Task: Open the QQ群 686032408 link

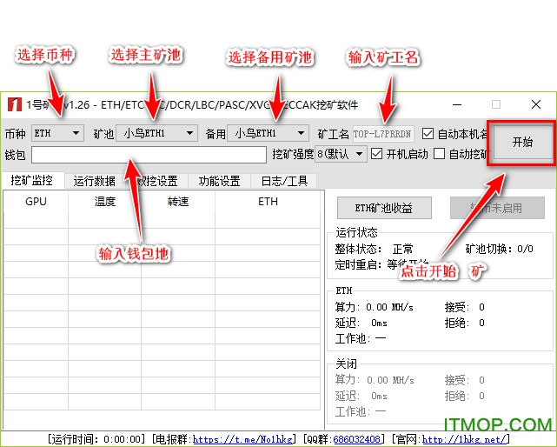Action: pos(357,439)
